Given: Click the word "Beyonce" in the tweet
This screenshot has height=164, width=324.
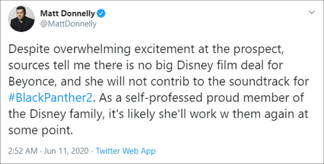Looking at the screenshot, I should tap(33, 82).
